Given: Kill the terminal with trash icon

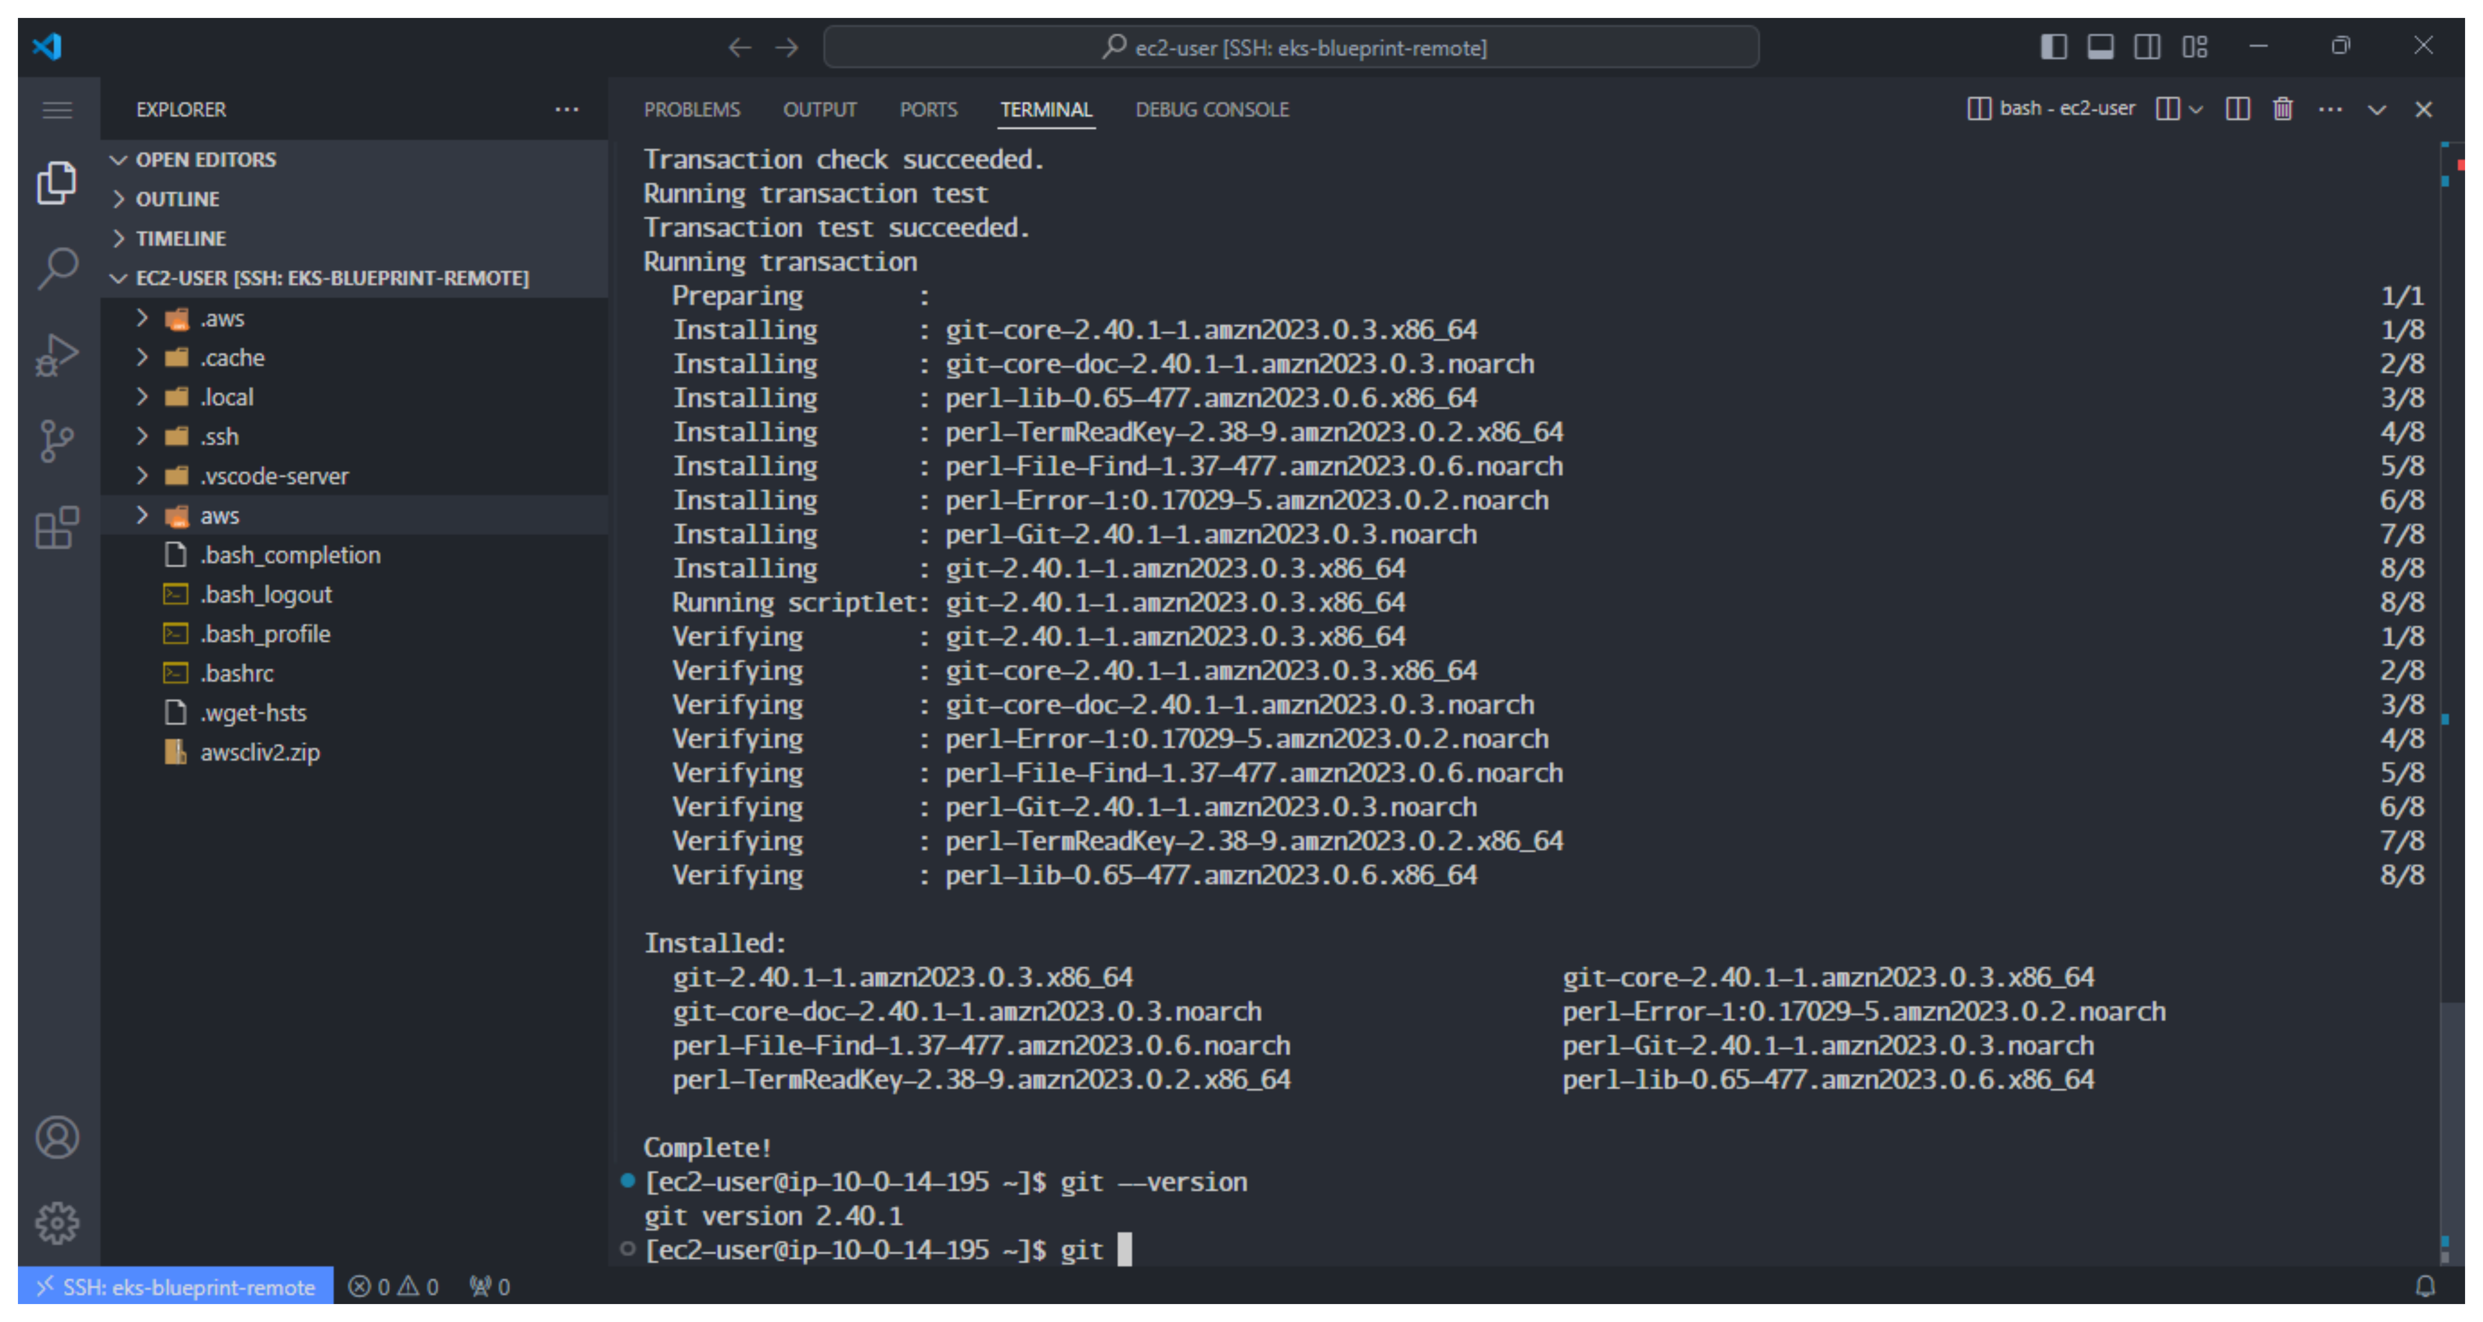Looking at the screenshot, I should [x=2283, y=109].
